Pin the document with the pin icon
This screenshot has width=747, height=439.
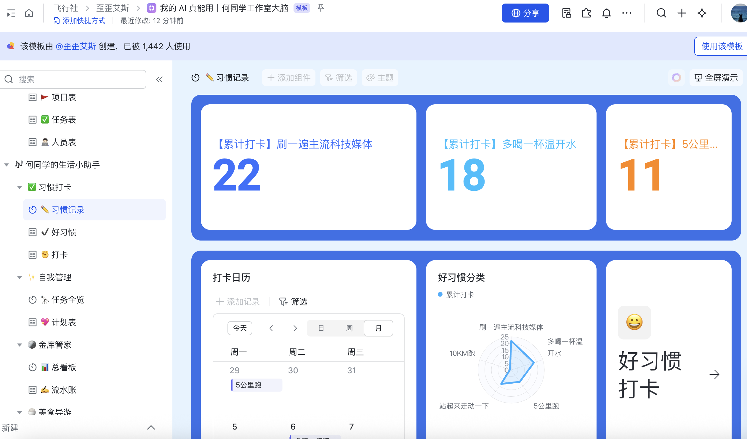pos(320,8)
